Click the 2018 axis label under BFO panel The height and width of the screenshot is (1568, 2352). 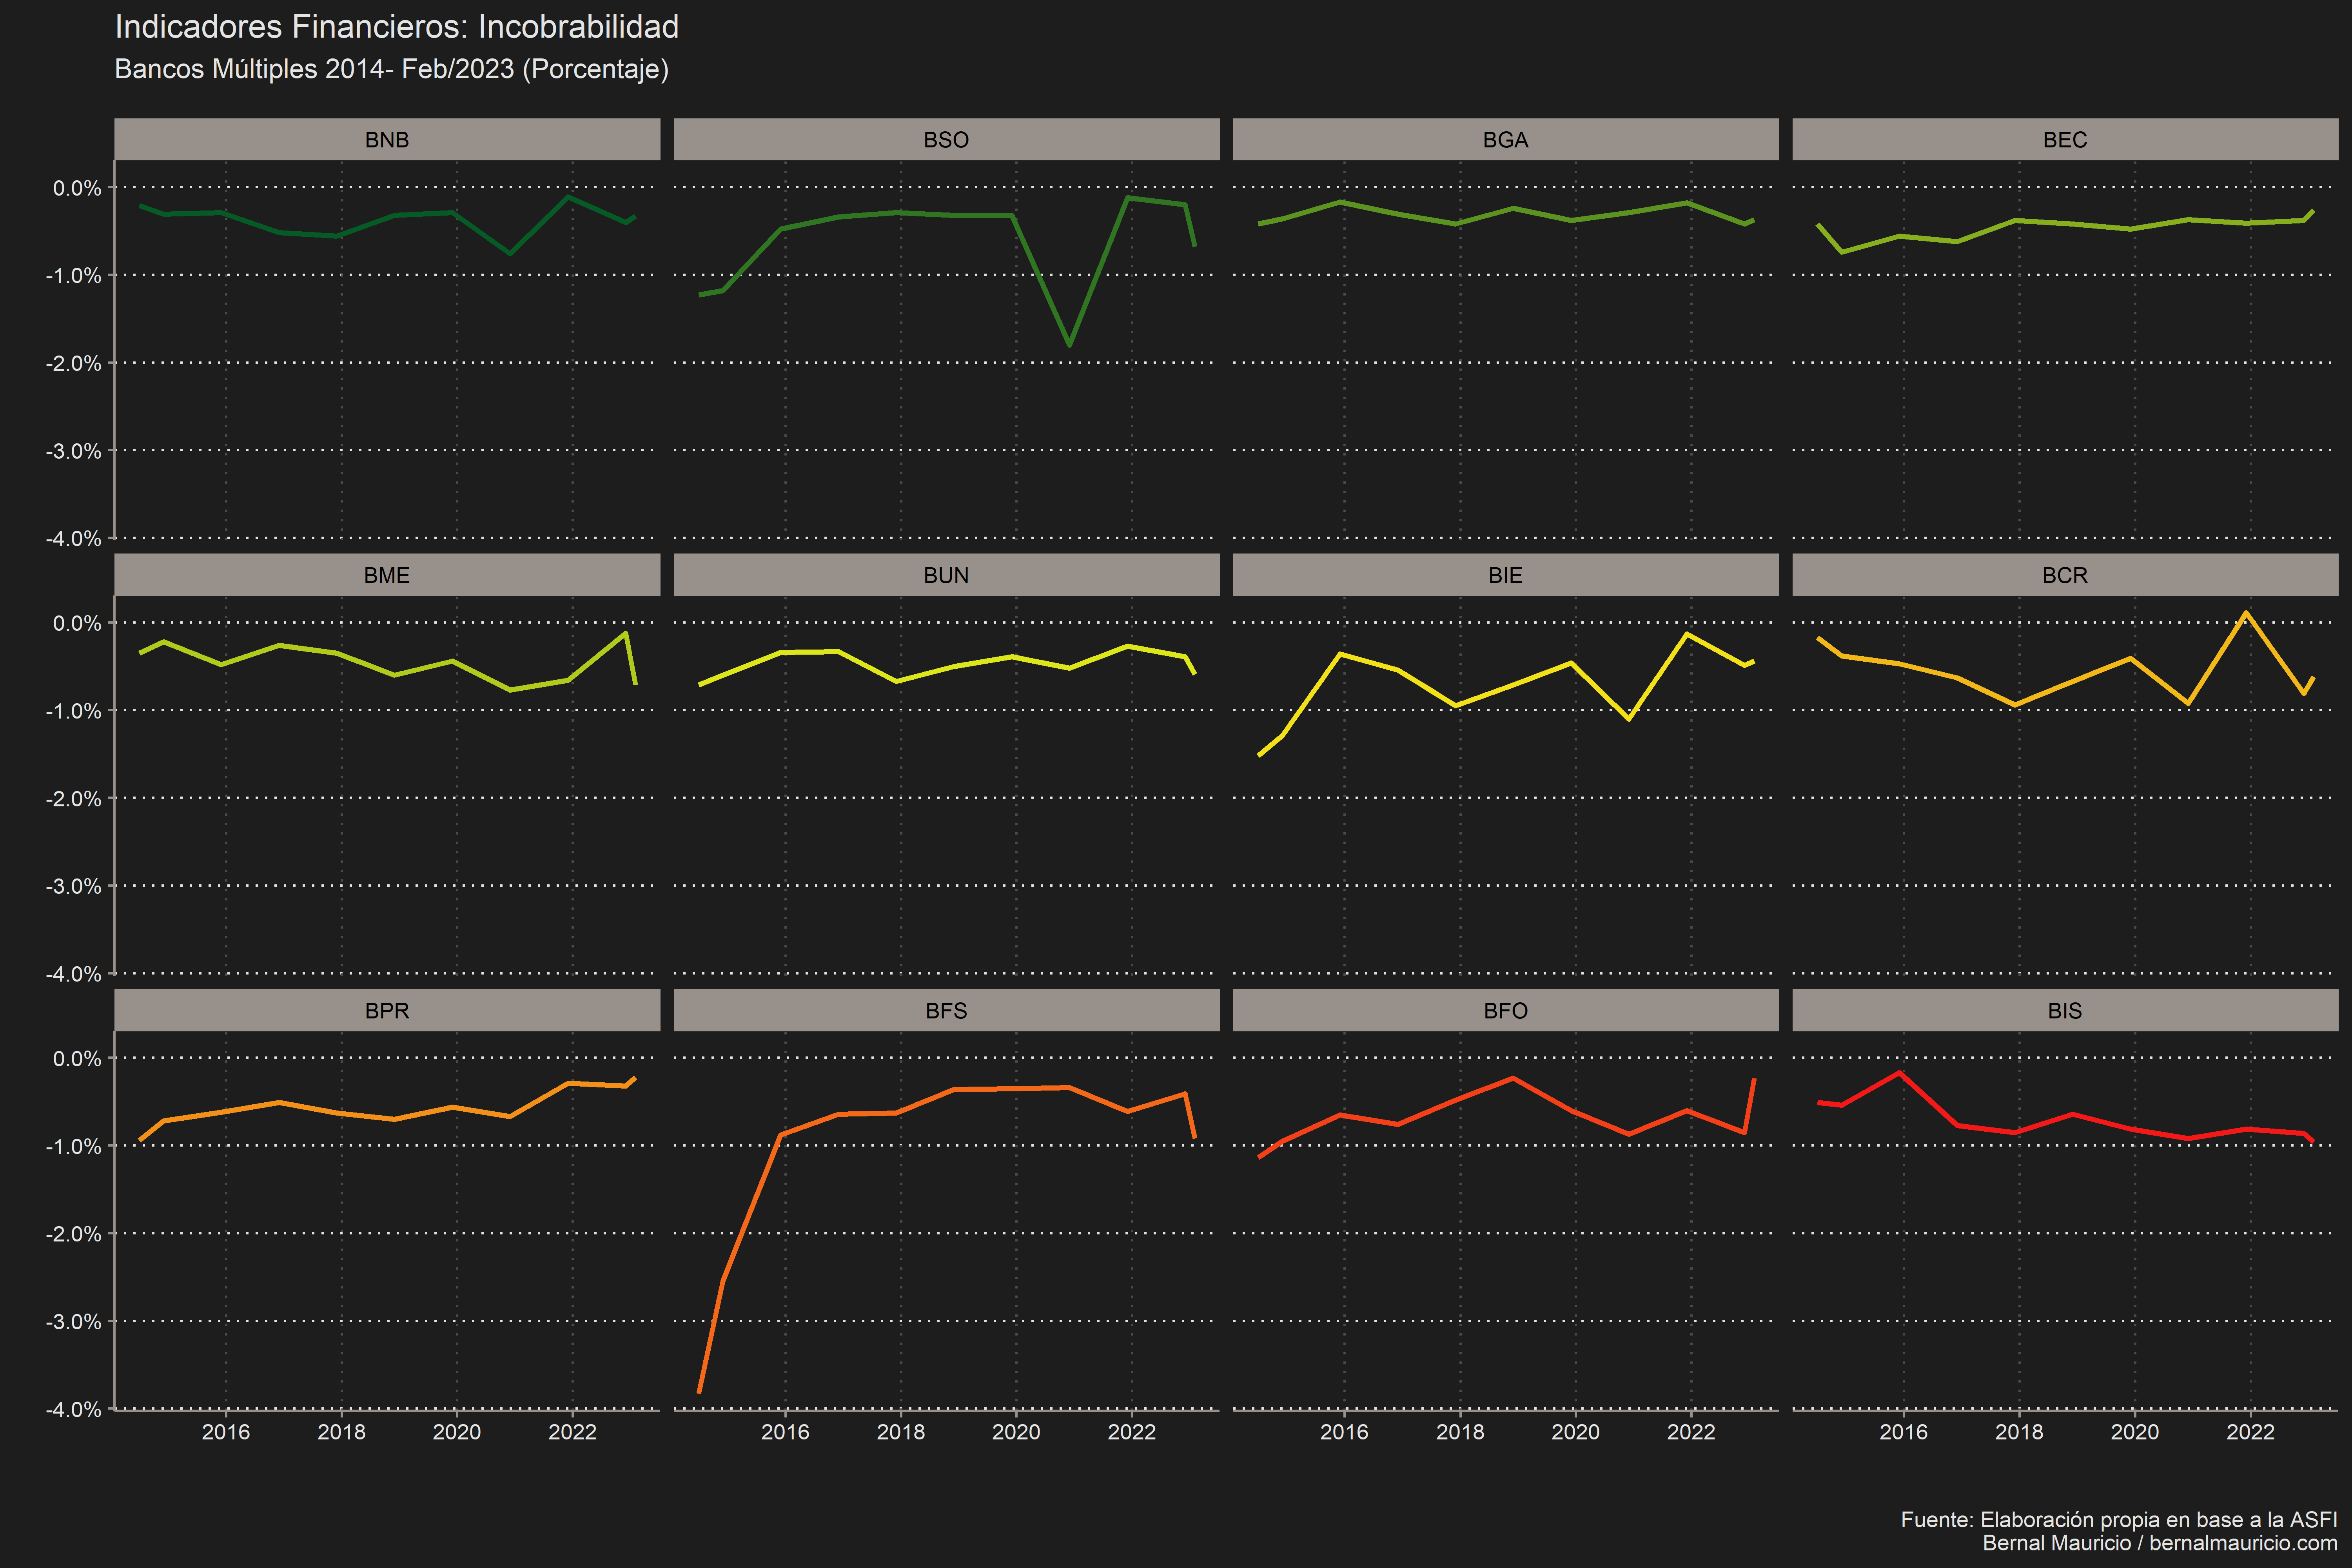[x=1460, y=1432]
